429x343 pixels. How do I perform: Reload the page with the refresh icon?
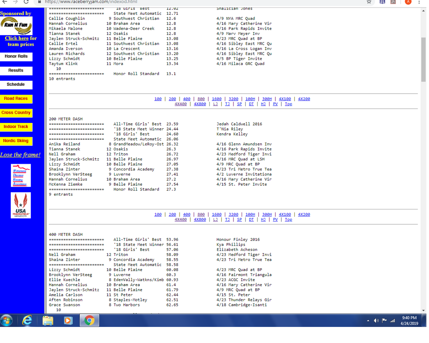pyautogui.click(x=25, y=2)
